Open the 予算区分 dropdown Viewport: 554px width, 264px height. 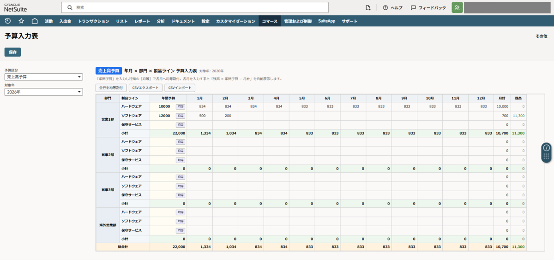(x=43, y=77)
